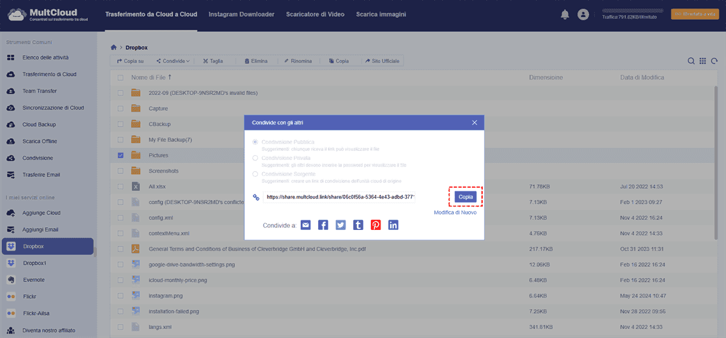The image size is (726, 338).
Task: Share via email icon in dialog
Action: [x=306, y=225]
